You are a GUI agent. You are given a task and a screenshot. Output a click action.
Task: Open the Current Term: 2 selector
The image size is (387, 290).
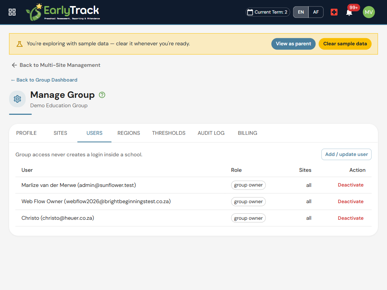click(268, 12)
